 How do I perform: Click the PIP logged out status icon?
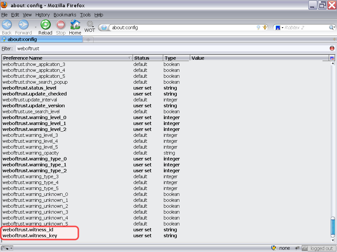305,248
